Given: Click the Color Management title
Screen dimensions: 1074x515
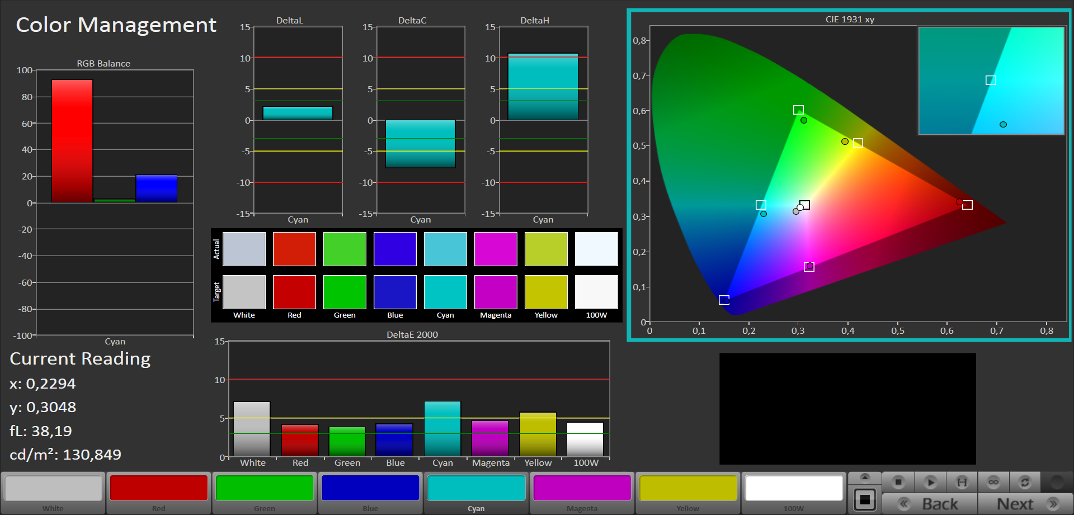Looking at the screenshot, I should 116,25.
